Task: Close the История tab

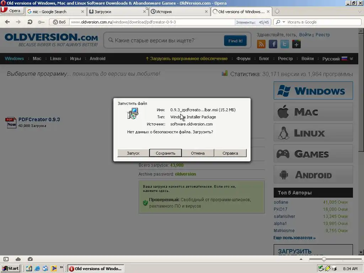Action: [x=206, y=12]
